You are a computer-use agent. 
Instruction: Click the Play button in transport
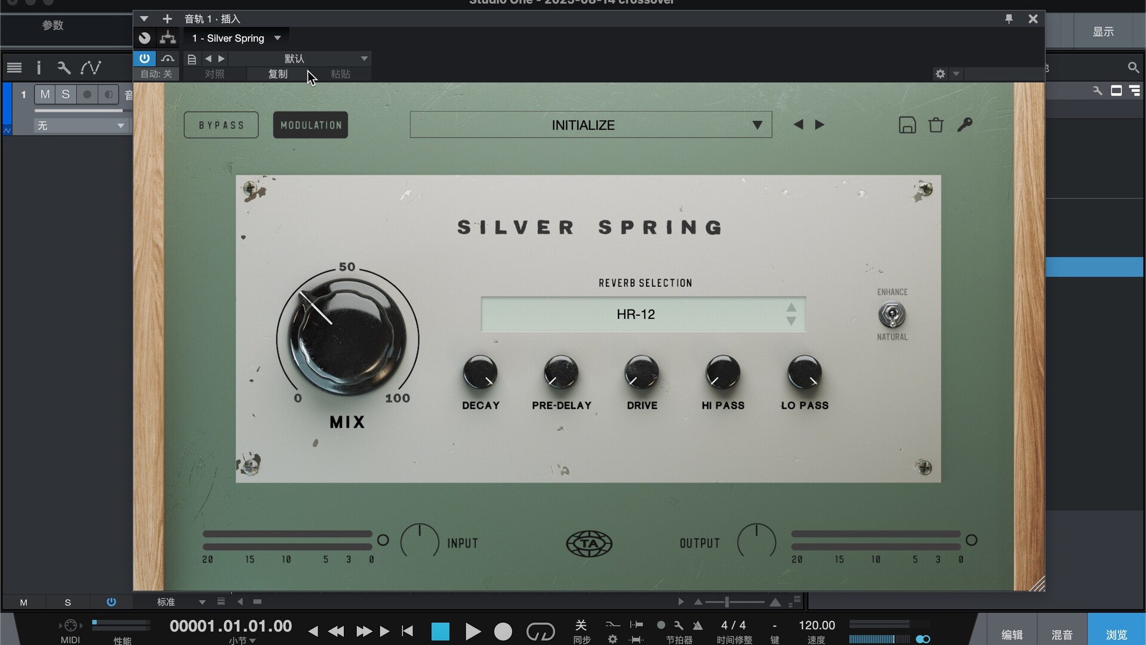tap(472, 631)
